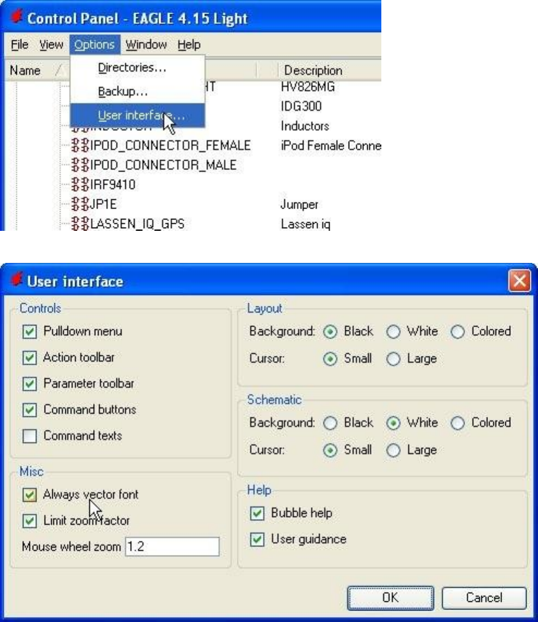Image resolution: width=538 pixels, height=622 pixels.
Task: Select the LASSEN_IQ_GPS entry
Action: click(x=137, y=224)
